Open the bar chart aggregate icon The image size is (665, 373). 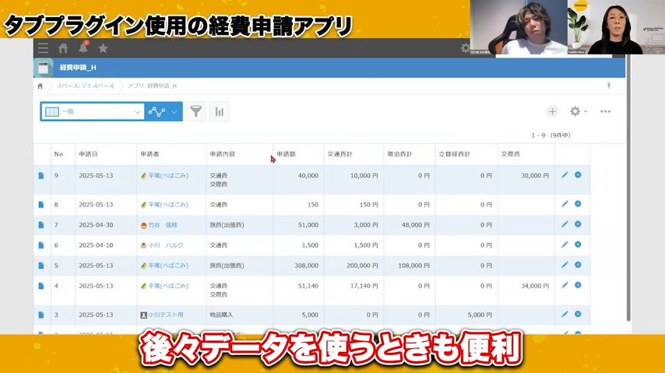[220, 111]
